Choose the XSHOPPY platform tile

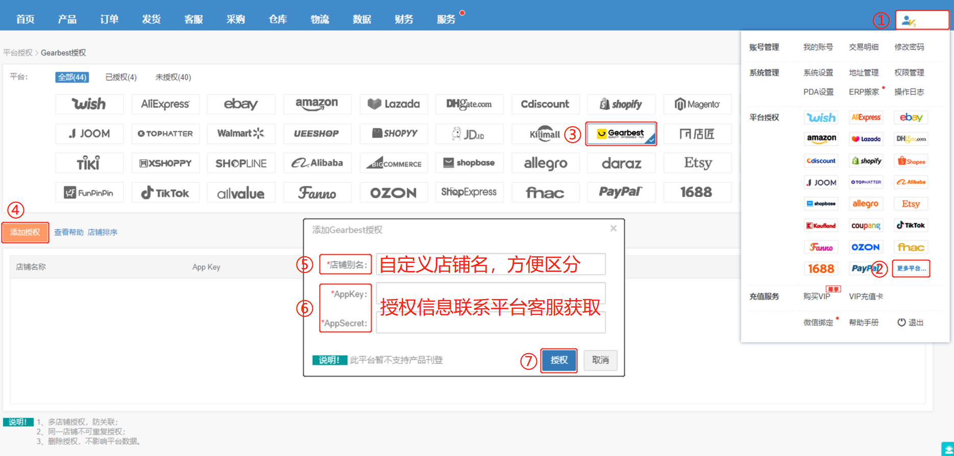point(165,163)
